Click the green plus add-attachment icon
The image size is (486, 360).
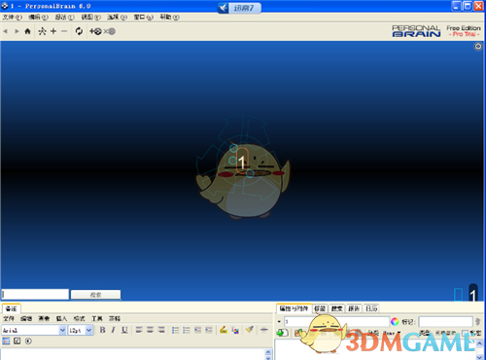(281, 333)
